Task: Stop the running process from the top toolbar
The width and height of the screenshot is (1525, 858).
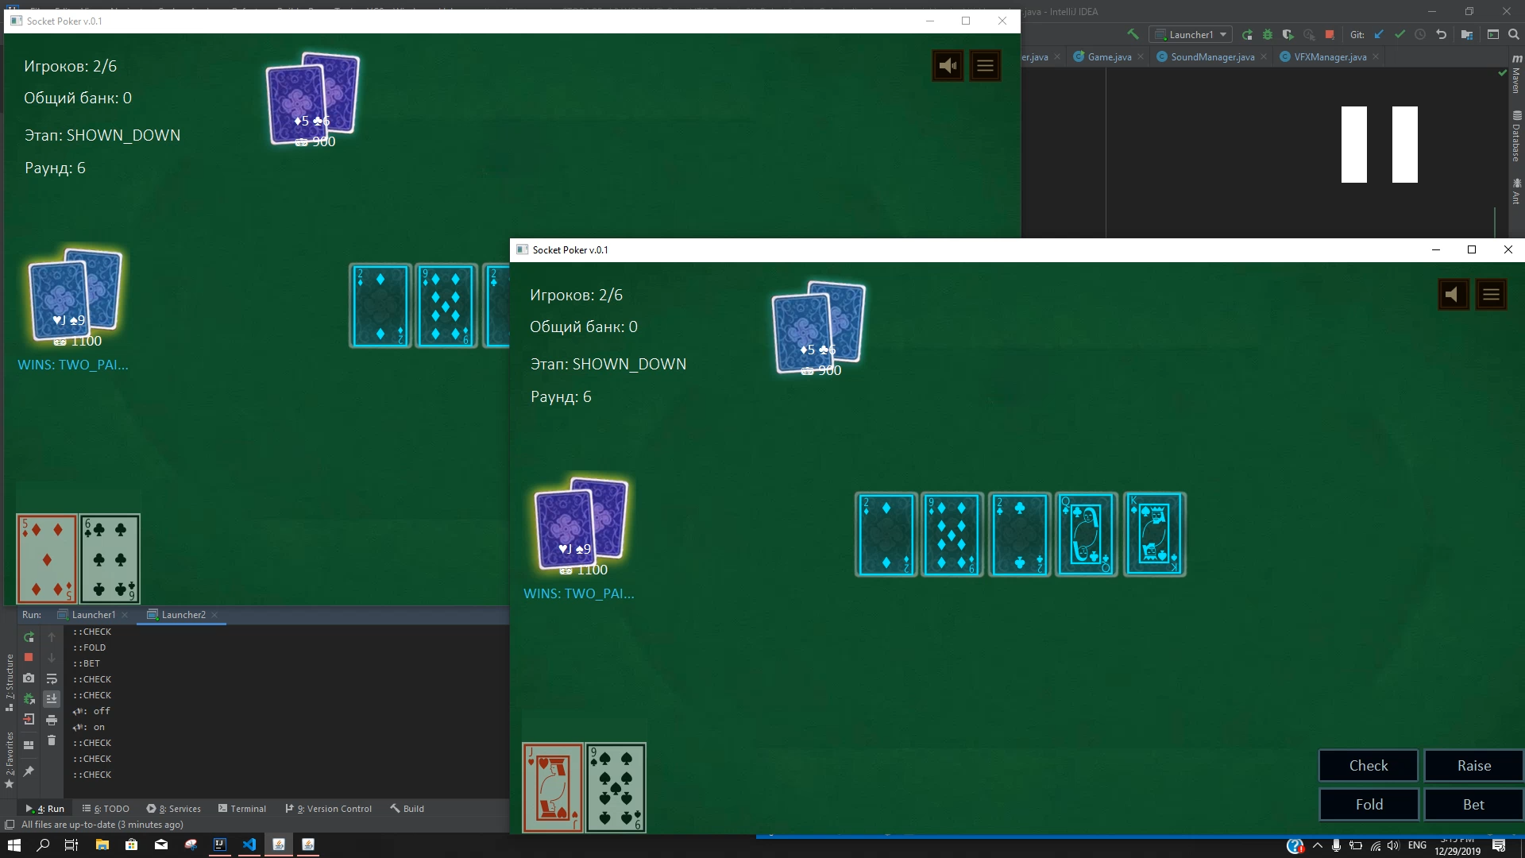Action: (1330, 34)
